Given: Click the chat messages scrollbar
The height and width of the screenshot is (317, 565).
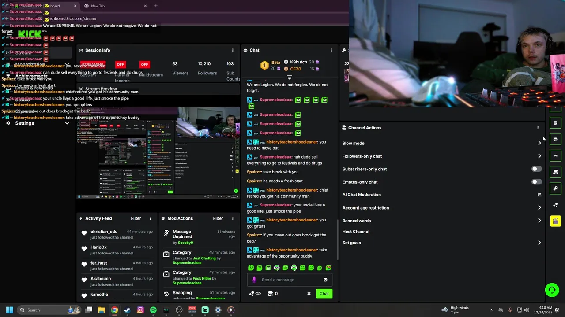Looking at the screenshot, I should [337, 240].
